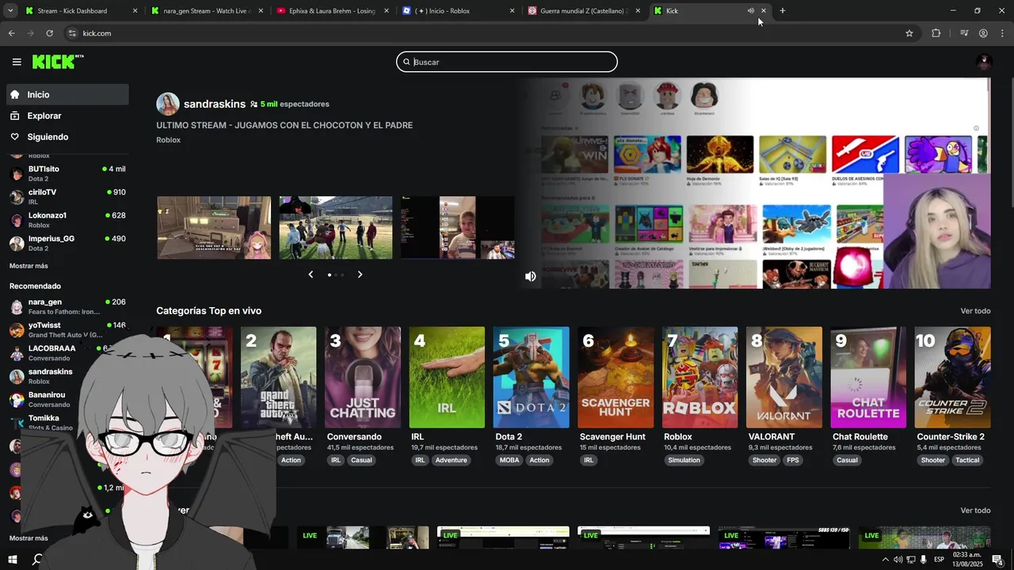The image size is (1014, 570).
Task: Open the Dota 2 category card
Action: [x=532, y=378]
